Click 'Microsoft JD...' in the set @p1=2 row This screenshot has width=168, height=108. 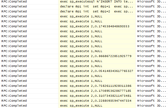click(151, 12)
